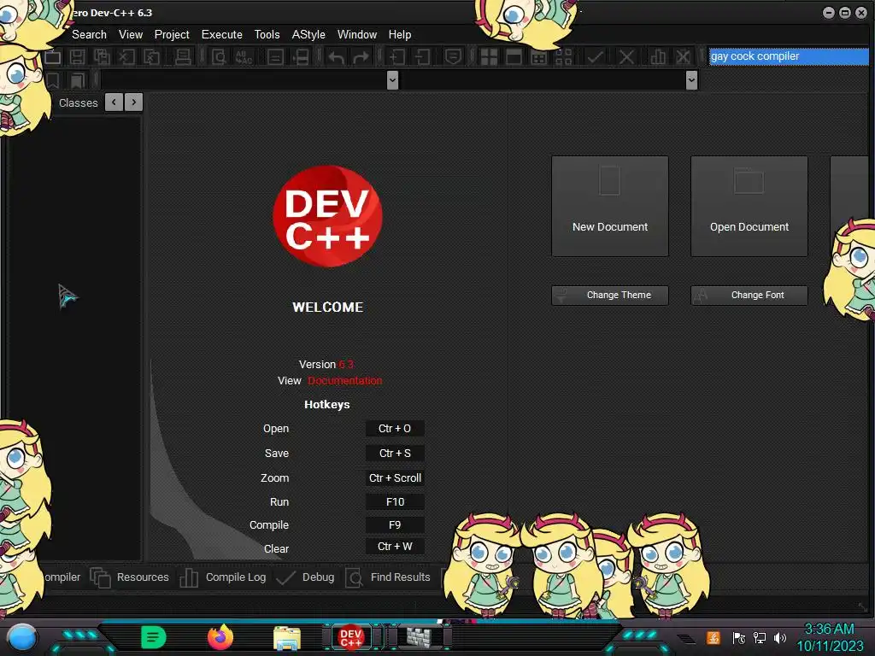Viewport: 875px width, 656px height.
Task: Click the Find toolbar icon
Action: pyautogui.click(x=219, y=57)
